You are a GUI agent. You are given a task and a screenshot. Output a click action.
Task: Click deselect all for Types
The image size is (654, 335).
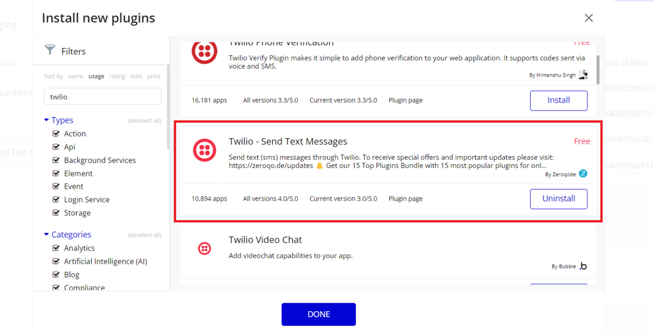tap(144, 121)
